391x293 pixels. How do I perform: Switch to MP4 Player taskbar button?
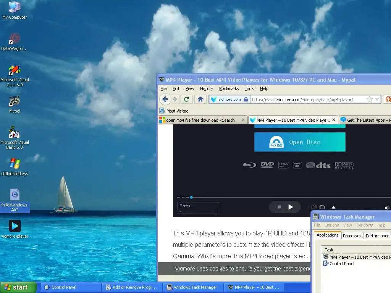(x=254, y=287)
